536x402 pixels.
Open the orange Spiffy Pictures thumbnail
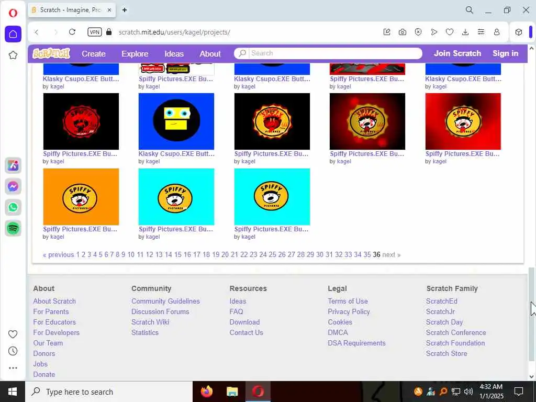81,197
